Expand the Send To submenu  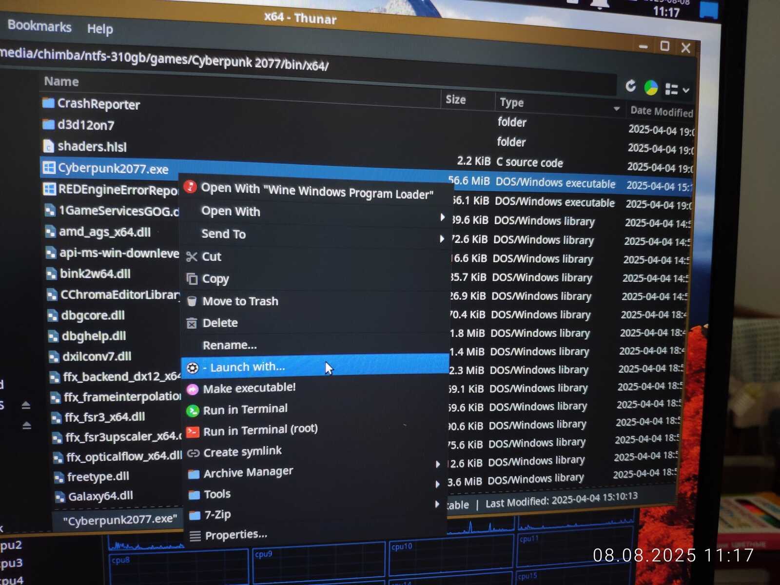[442, 238]
